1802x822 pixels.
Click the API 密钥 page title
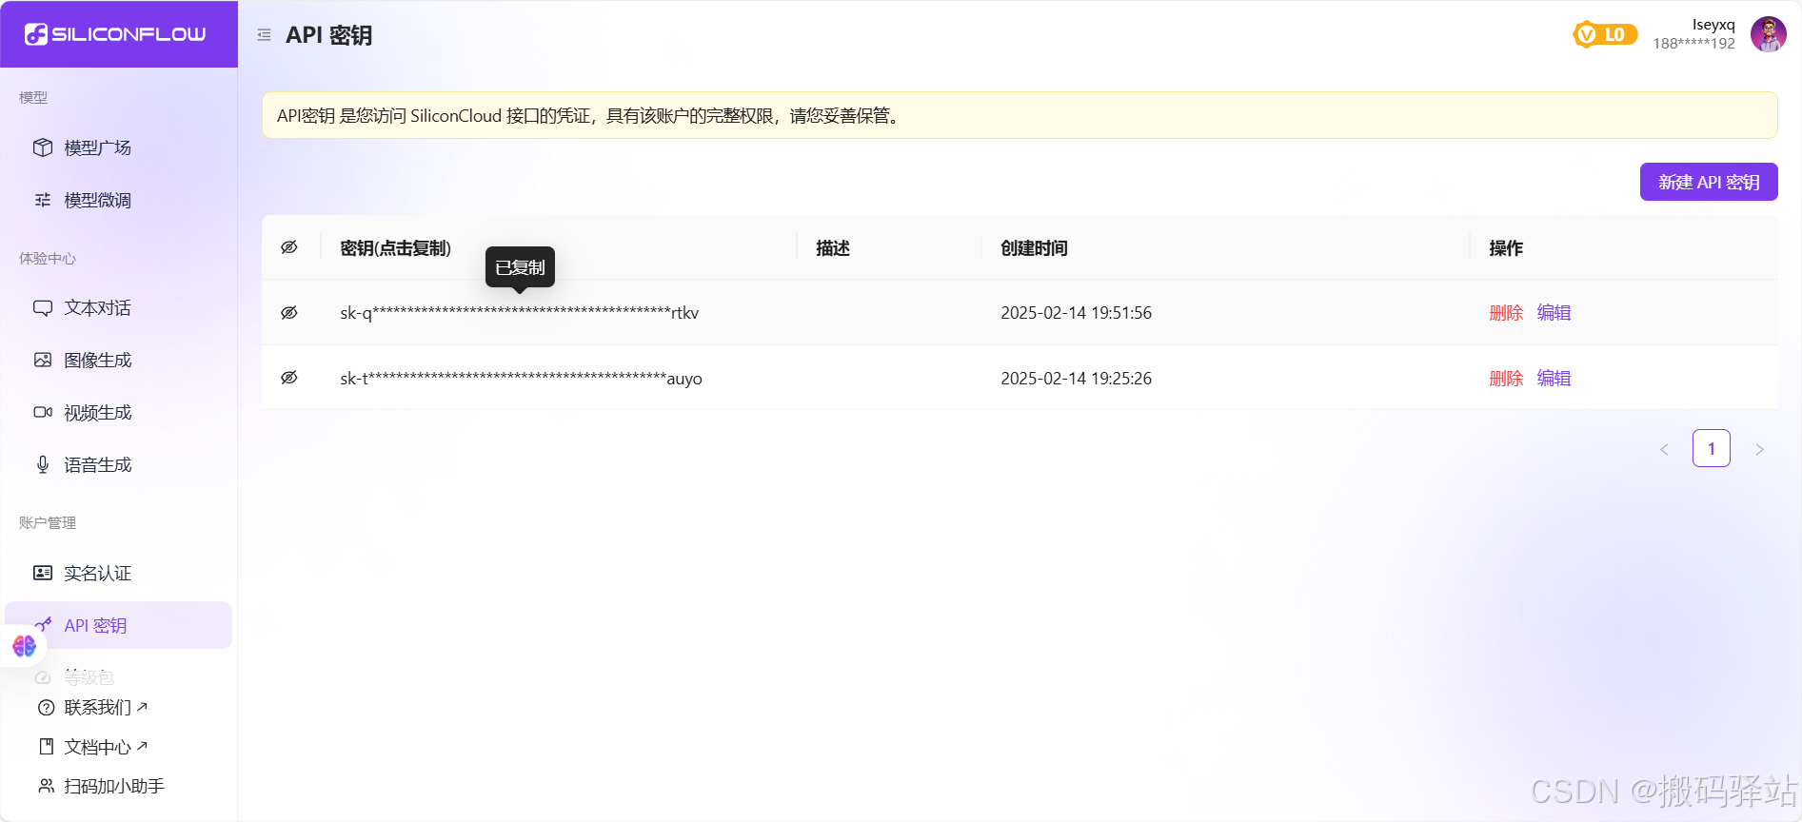tap(328, 35)
